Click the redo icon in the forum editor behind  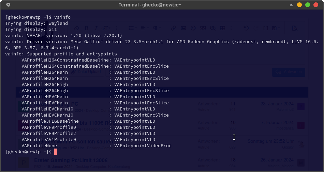(x=256, y=28)
